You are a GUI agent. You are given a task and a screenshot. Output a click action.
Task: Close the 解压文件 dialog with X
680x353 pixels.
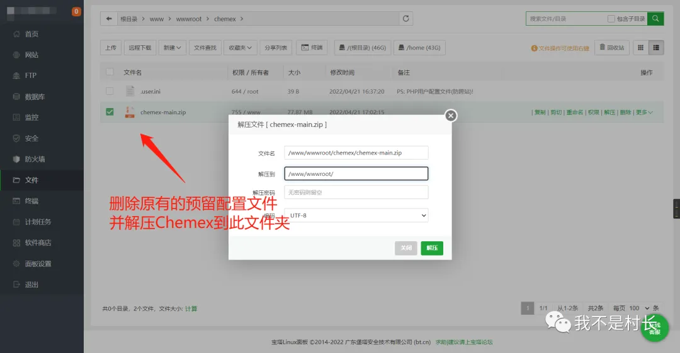[450, 116]
